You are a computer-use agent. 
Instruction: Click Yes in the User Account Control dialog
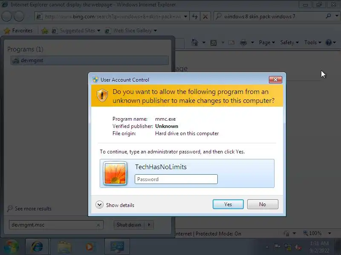click(x=228, y=204)
